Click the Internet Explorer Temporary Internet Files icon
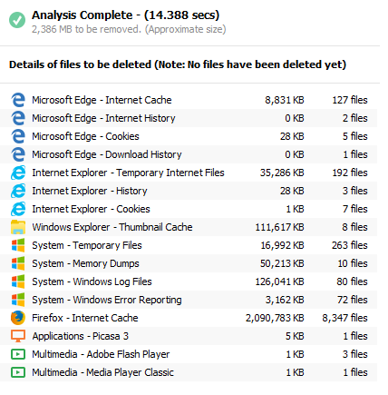The height and width of the screenshot is (395, 388). pyautogui.click(x=18, y=173)
